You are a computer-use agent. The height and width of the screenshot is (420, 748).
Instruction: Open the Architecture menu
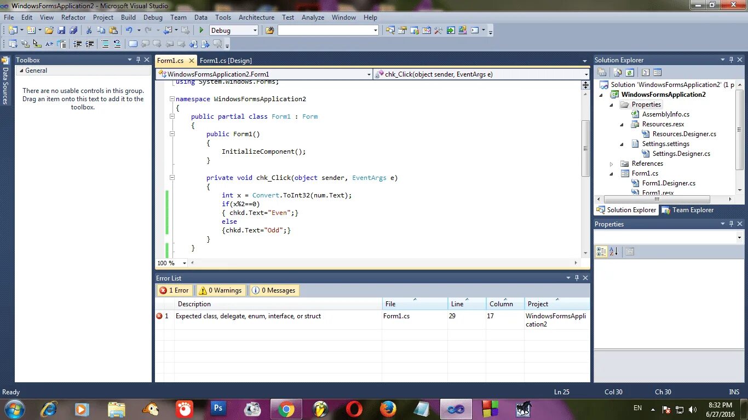click(x=256, y=17)
